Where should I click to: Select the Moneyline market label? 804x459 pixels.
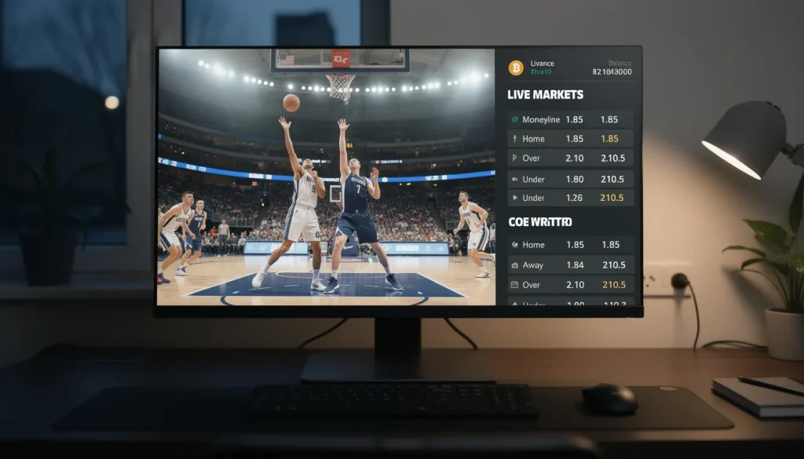[x=541, y=120]
